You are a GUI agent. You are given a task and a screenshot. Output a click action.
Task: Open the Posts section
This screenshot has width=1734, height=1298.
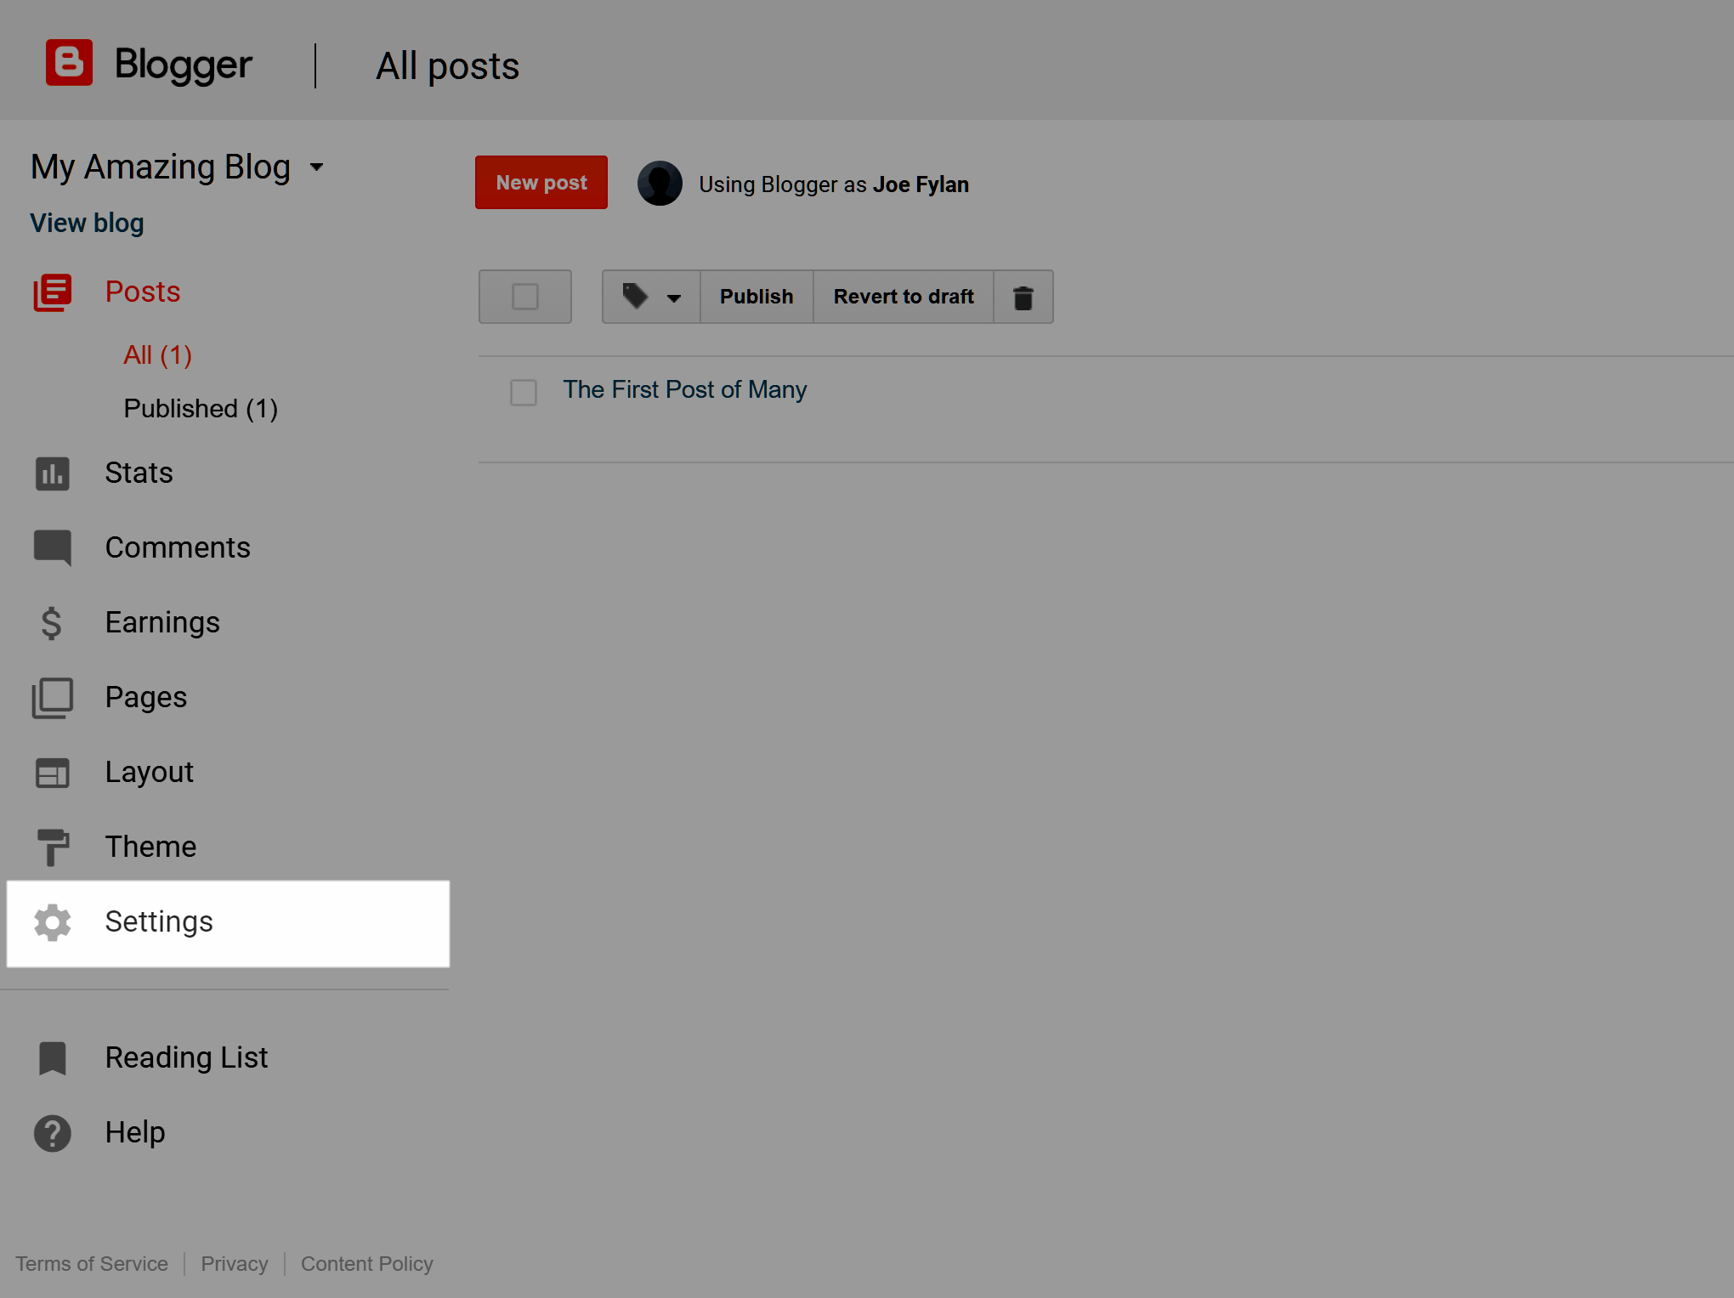pos(143,292)
